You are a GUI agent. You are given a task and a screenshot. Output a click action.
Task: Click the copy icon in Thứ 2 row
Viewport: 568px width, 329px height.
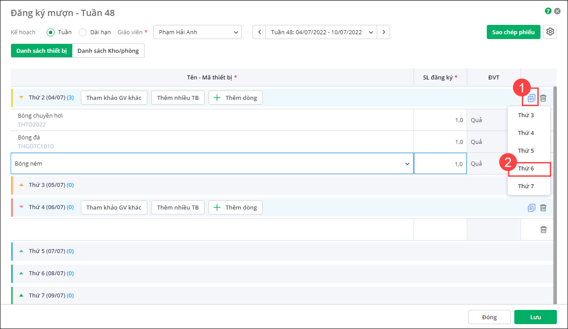coord(532,98)
